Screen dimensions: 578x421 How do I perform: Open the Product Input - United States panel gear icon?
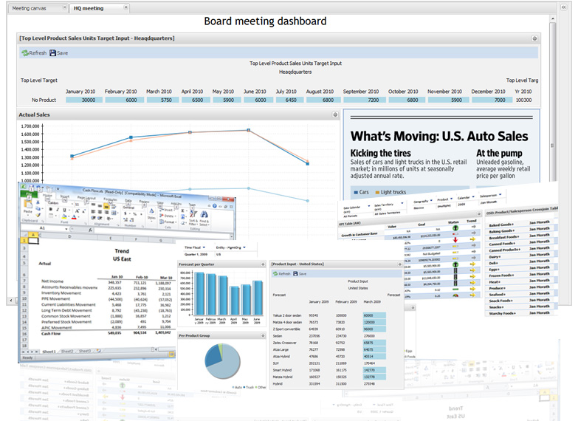click(x=399, y=264)
